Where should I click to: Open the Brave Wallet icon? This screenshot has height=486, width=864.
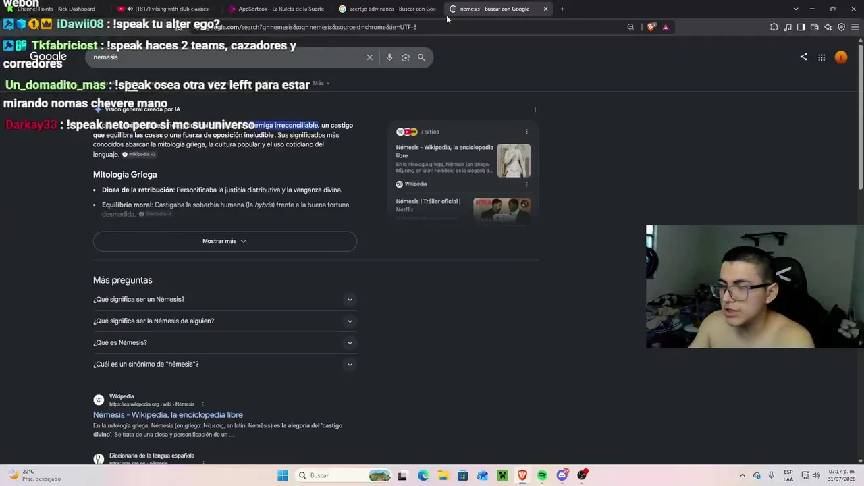tap(814, 27)
